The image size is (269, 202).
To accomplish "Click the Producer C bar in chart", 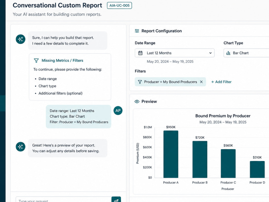I will coord(228,163).
